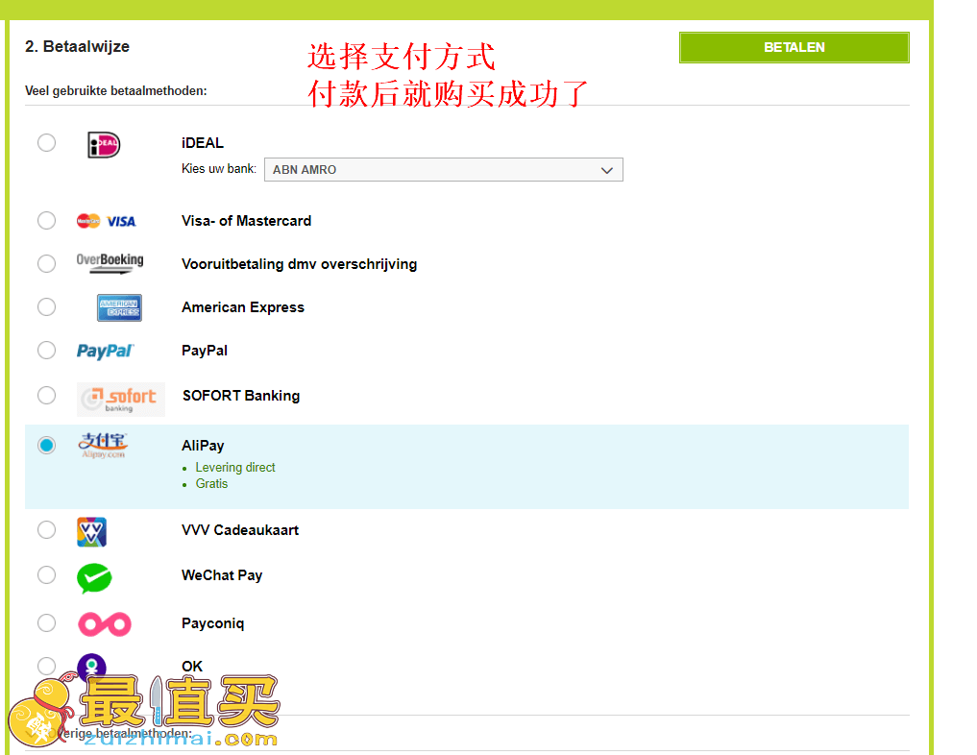Choose the SOFORT Banking radio button
The height and width of the screenshot is (755, 977).
coord(46,395)
